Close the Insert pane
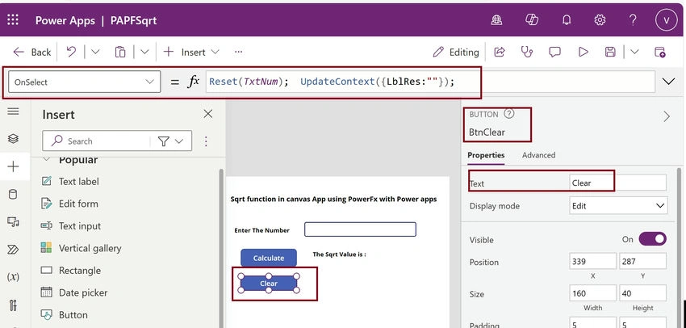686x328 pixels. [x=208, y=114]
